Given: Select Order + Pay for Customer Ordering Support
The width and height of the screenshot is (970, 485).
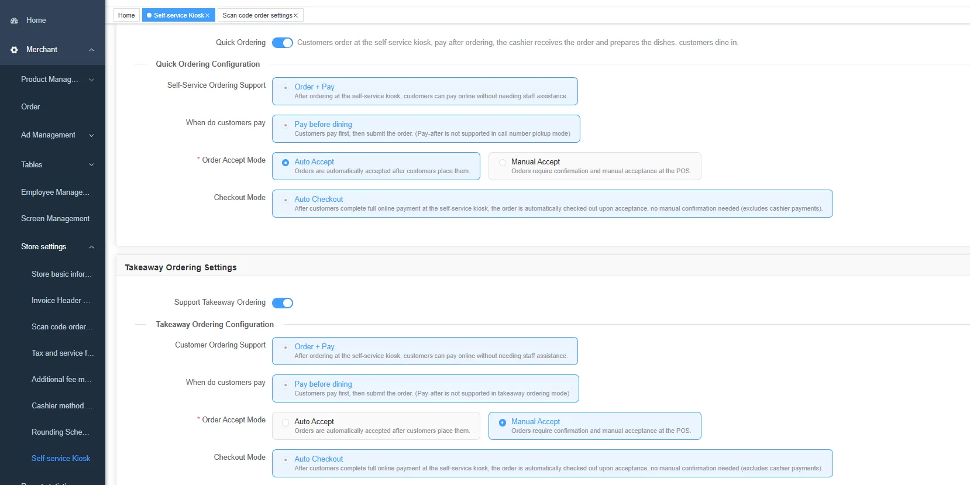Looking at the screenshot, I should pos(425,351).
